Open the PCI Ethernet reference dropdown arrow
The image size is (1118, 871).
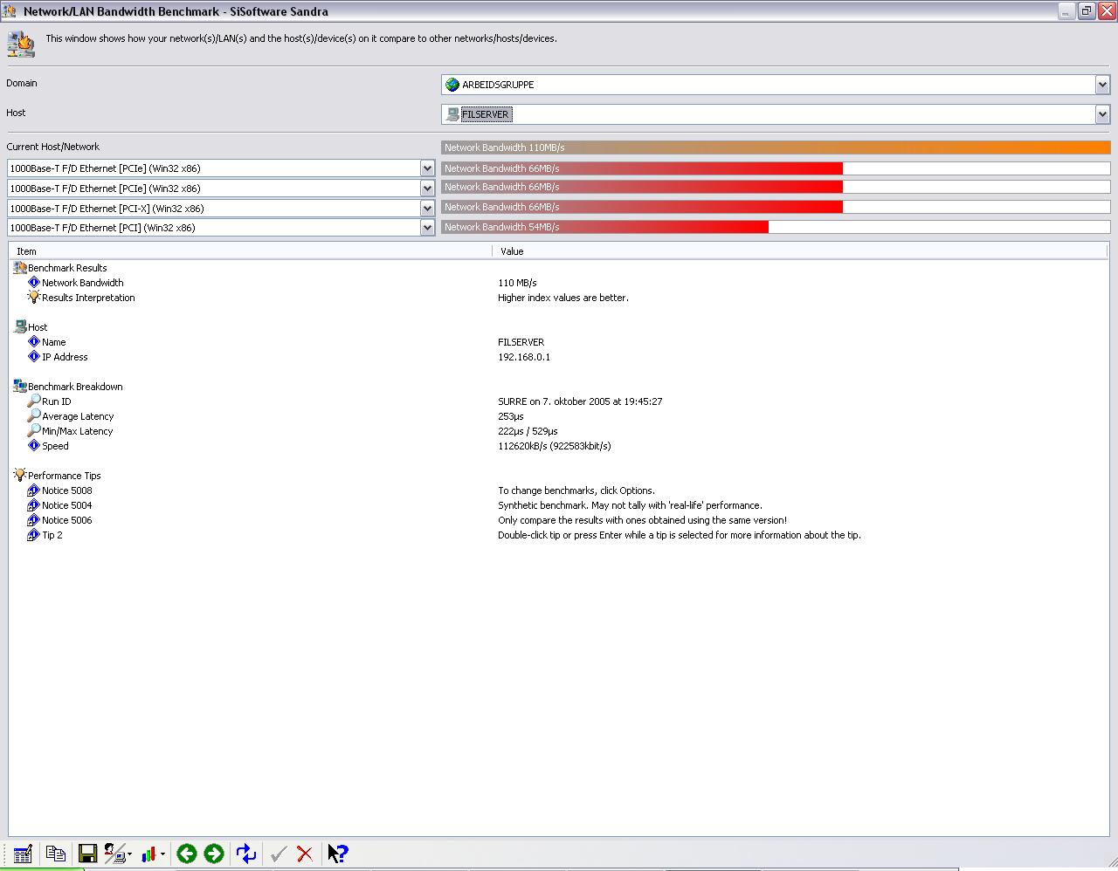(427, 228)
